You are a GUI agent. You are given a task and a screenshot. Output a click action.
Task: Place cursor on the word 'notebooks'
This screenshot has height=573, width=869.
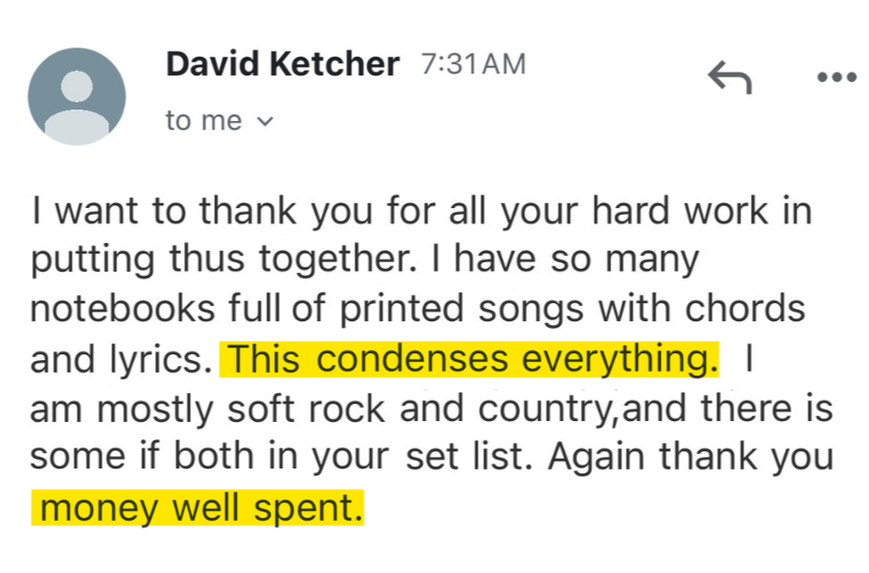point(122,309)
